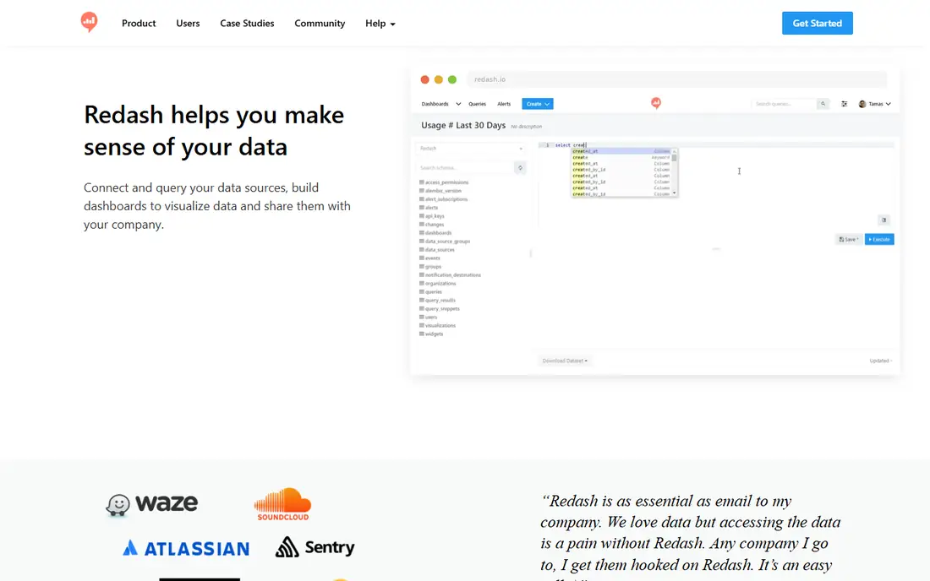Expand the chevron next to Dashboards in the demo
Viewport: 930px width, 581px height.
point(458,104)
